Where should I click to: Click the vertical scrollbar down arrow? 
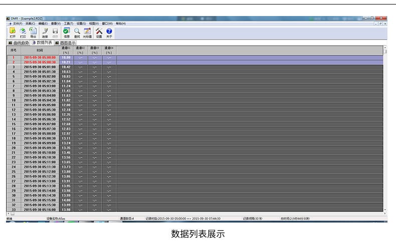click(385, 209)
